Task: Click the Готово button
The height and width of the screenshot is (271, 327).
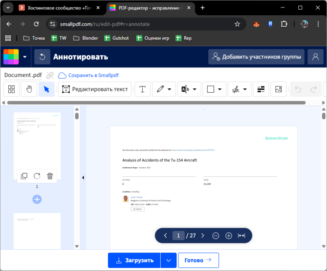Action: point(198,260)
